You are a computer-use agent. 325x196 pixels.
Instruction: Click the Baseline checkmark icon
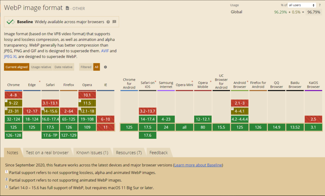click(10, 22)
